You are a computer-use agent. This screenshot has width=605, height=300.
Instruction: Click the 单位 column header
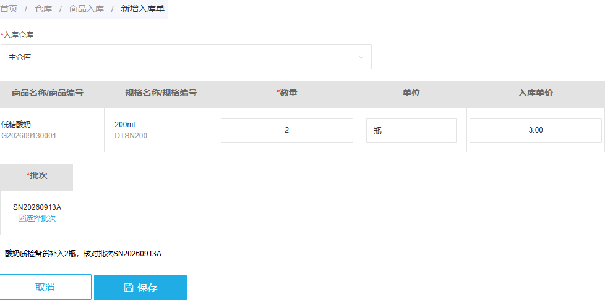click(411, 93)
